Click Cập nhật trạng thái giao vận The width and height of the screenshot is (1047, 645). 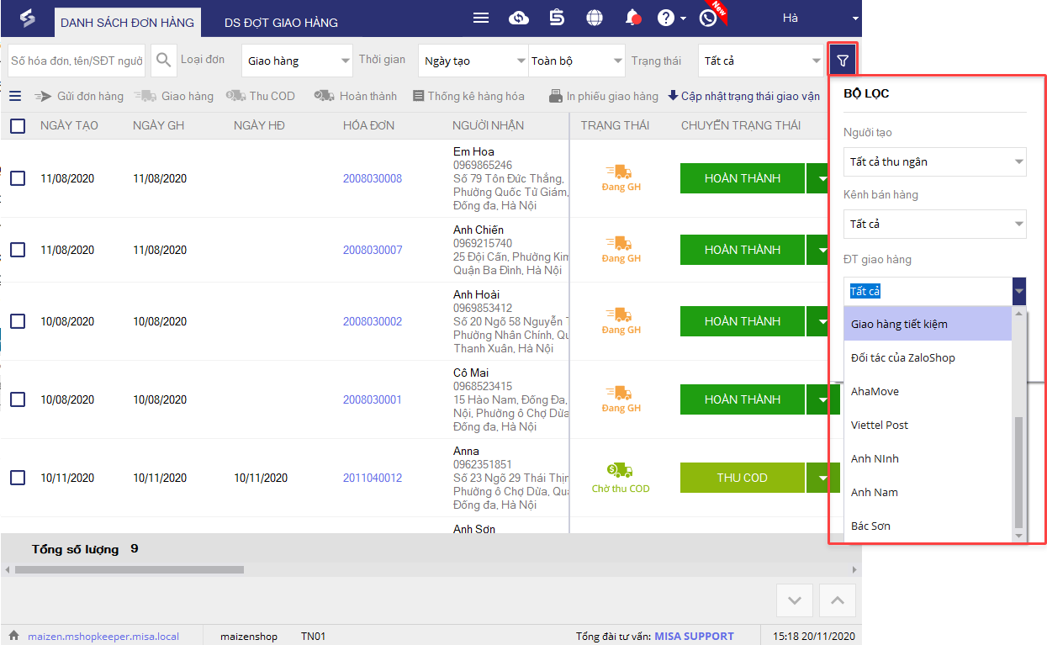pos(743,96)
